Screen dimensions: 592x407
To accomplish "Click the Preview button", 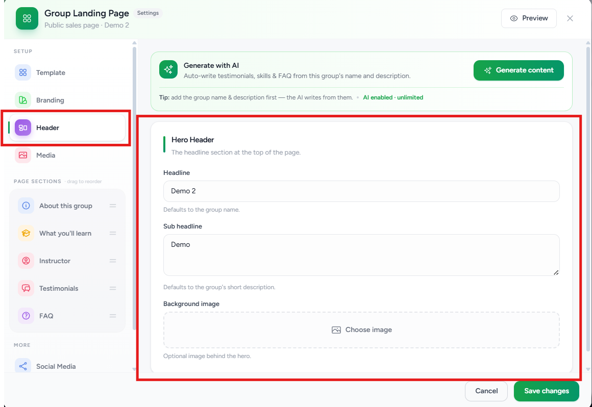I will click(529, 18).
